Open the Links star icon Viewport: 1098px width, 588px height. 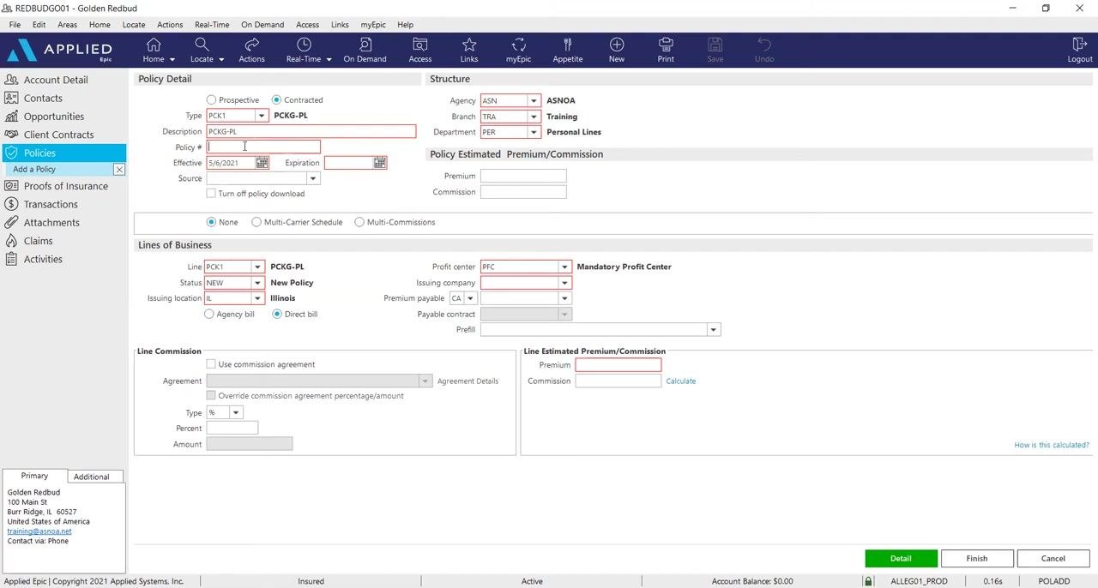pos(469,45)
